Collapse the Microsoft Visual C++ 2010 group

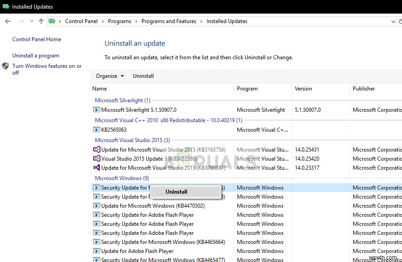[168, 120]
